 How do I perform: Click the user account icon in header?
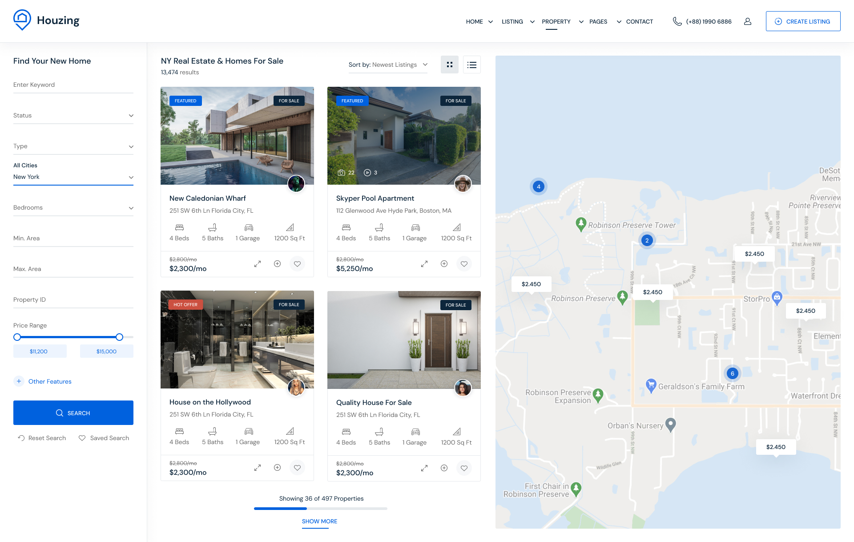pos(748,21)
